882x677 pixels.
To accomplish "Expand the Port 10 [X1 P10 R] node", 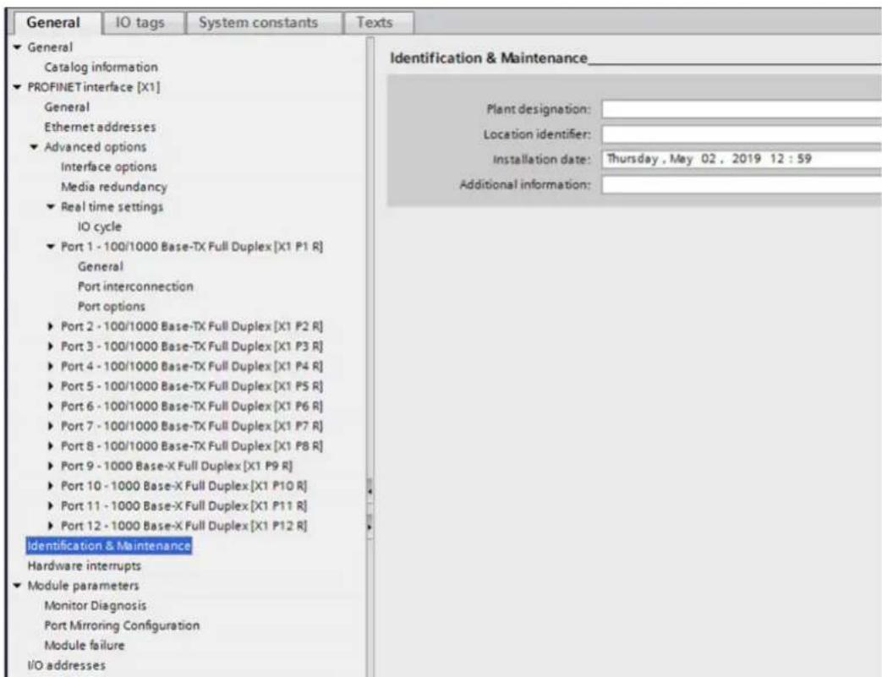I will [51, 486].
